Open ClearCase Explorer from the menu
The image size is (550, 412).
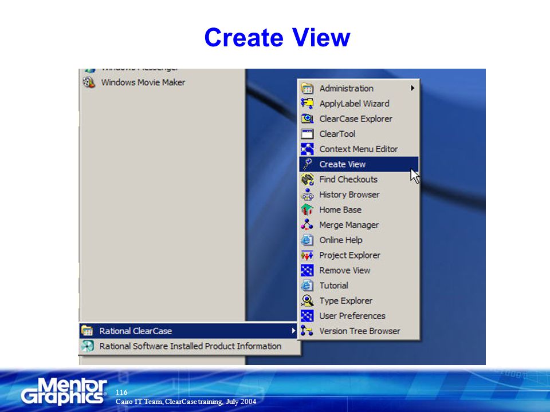359,118
